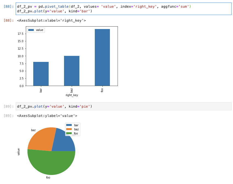Click the green foo swatch in pie legend
The height and width of the screenshot is (184, 233).
69,133
